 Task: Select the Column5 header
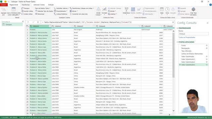[x=152, y=26]
